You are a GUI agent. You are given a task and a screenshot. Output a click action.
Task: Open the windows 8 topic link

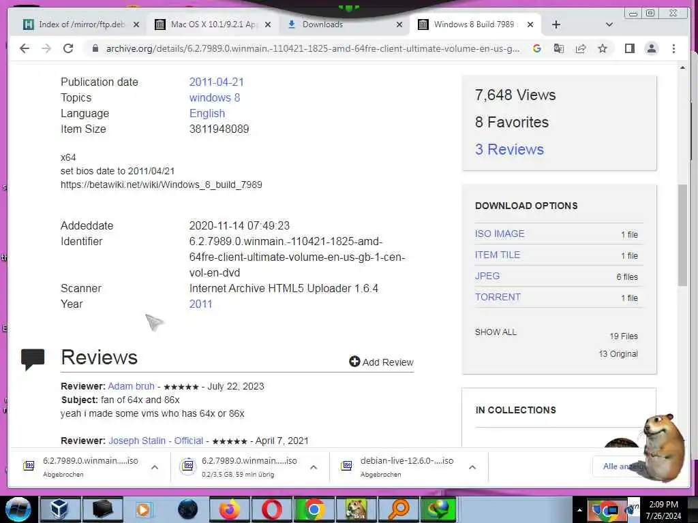pos(215,98)
